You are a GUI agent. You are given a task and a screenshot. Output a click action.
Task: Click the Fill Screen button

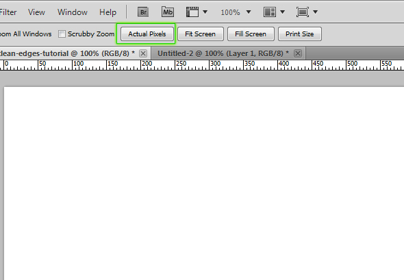(x=251, y=34)
